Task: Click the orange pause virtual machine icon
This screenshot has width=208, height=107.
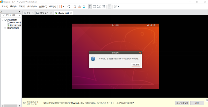Action: pyautogui.click(x=61, y=7)
